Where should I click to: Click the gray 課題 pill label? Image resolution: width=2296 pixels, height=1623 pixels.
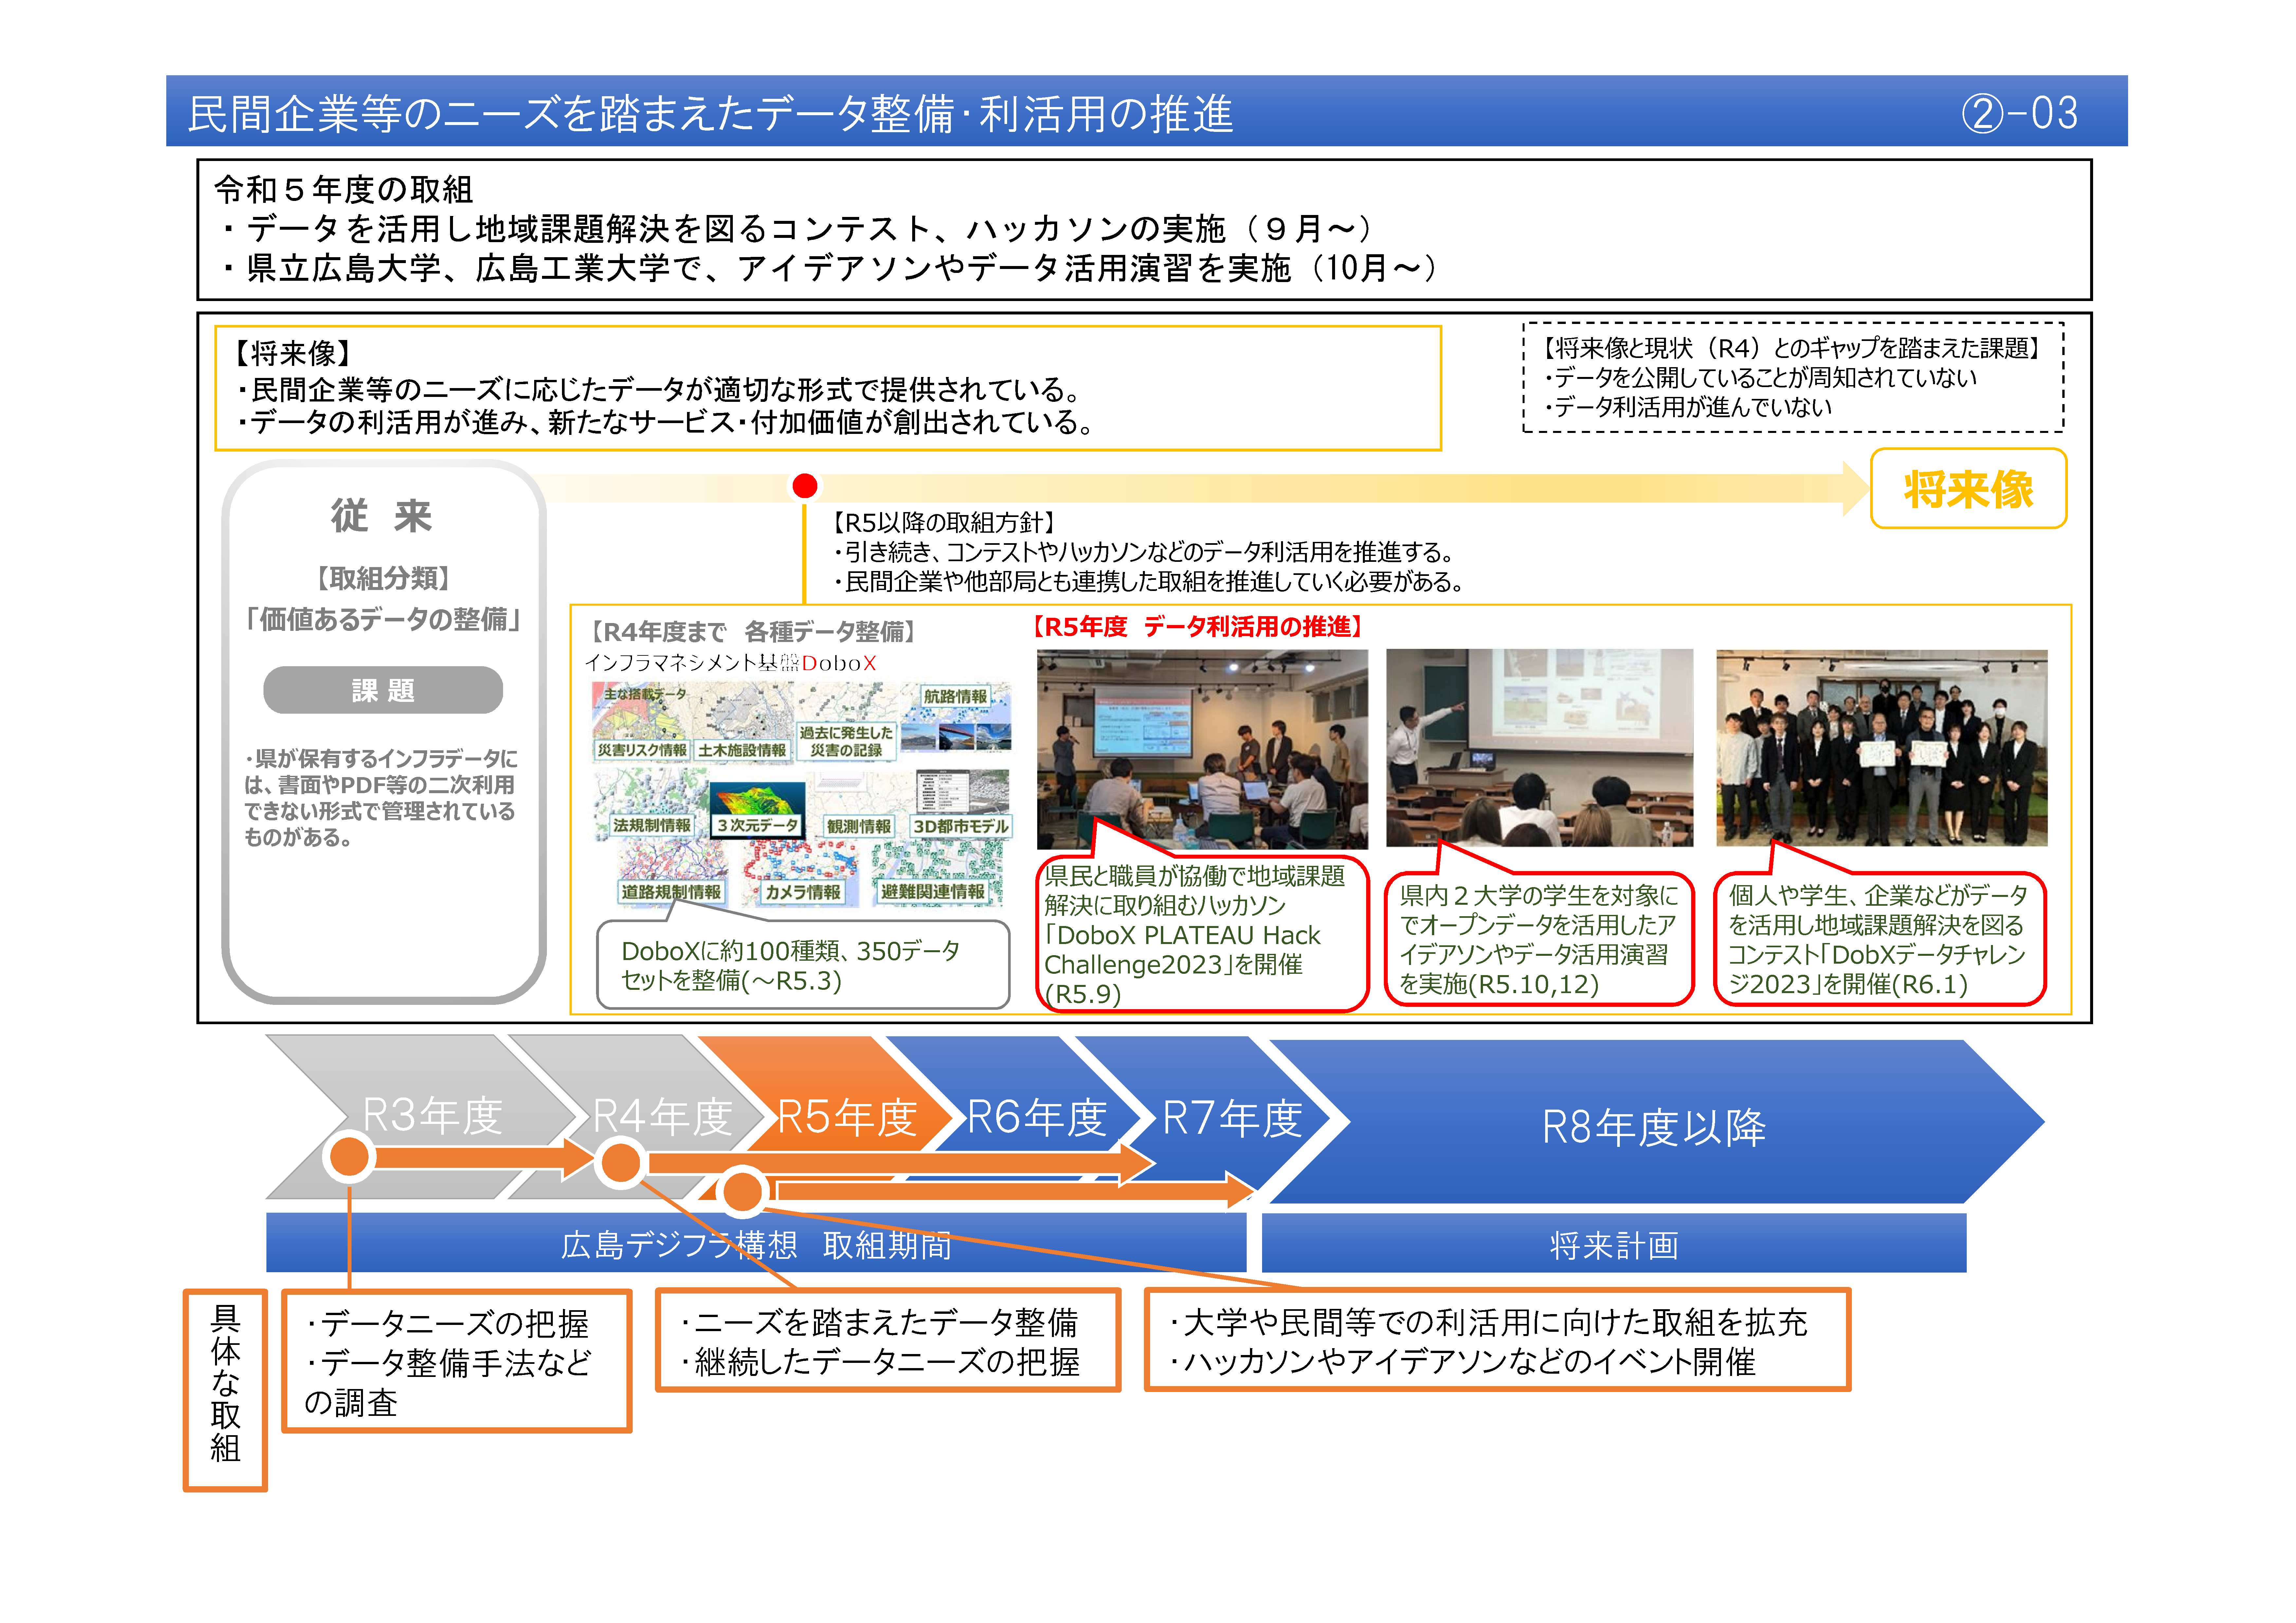tap(383, 690)
